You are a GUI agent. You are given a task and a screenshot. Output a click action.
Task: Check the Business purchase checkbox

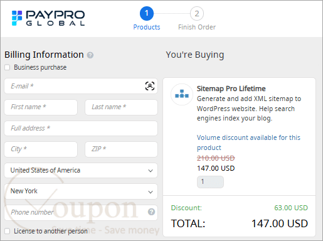pos(8,67)
